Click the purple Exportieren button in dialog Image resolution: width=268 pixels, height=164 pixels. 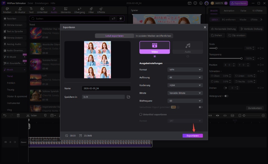193,135
